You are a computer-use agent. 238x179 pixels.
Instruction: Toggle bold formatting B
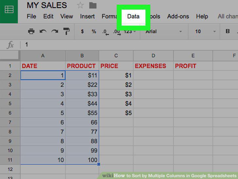tap(228, 31)
